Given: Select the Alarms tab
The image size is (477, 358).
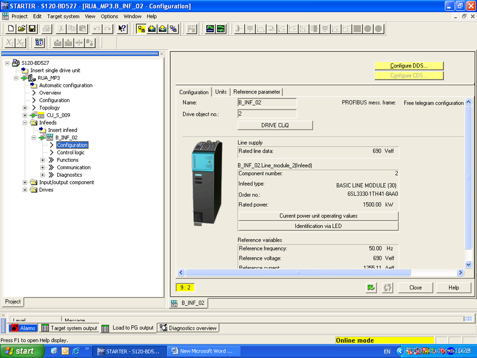Looking at the screenshot, I should tap(23, 328).
